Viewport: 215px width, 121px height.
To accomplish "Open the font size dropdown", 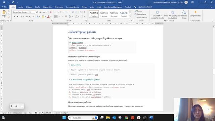I will tap(34, 12).
